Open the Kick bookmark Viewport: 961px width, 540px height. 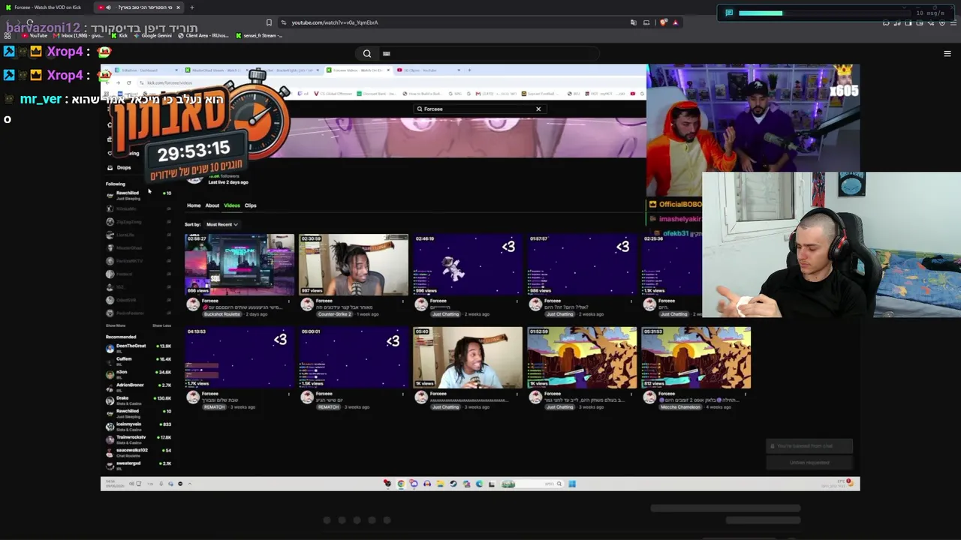point(120,35)
